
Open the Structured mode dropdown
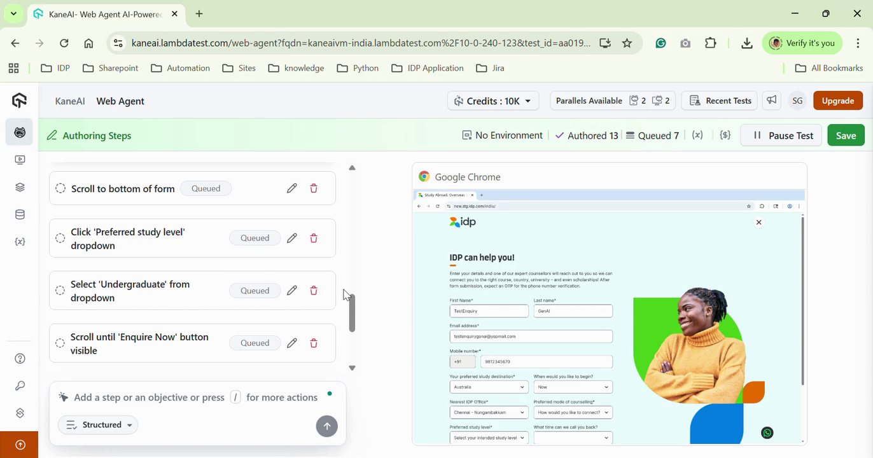pyautogui.click(x=98, y=425)
